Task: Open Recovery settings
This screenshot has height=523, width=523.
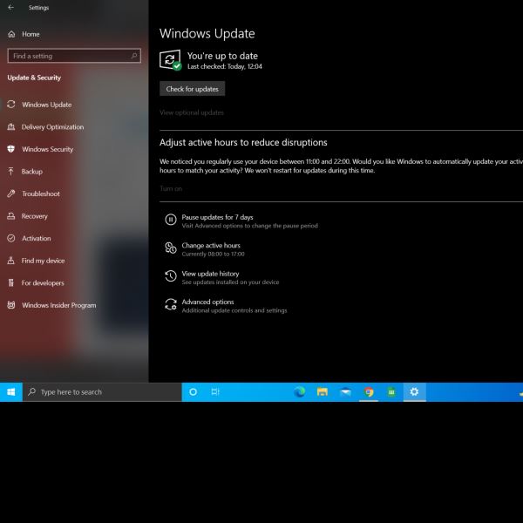Action: 34,216
